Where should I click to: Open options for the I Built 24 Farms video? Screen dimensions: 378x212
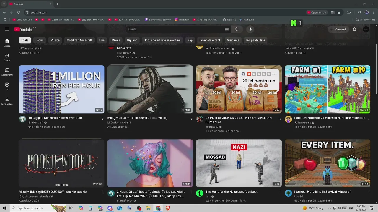(x=369, y=118)
